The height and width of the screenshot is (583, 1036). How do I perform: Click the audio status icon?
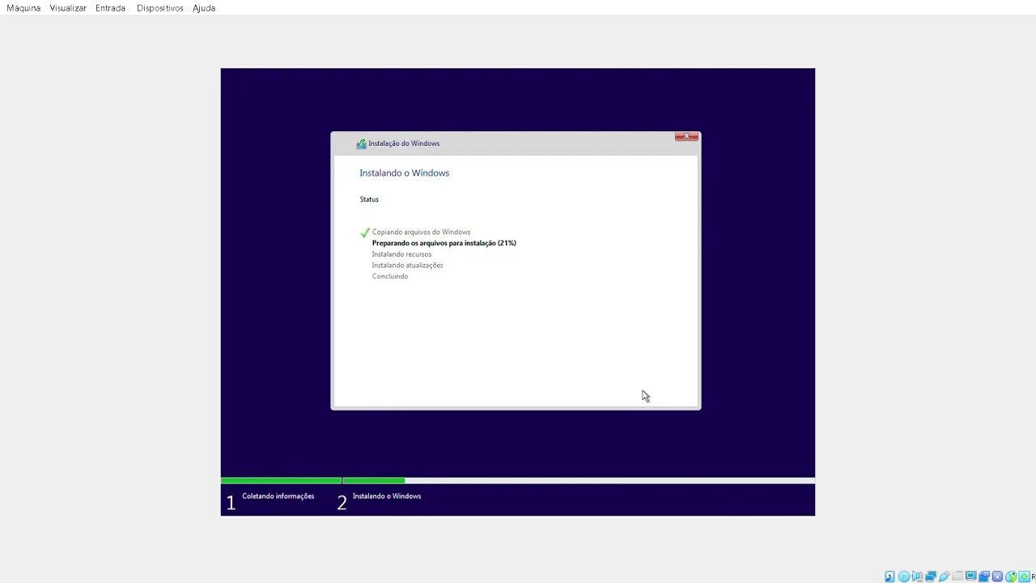click(x=917, y=577)
